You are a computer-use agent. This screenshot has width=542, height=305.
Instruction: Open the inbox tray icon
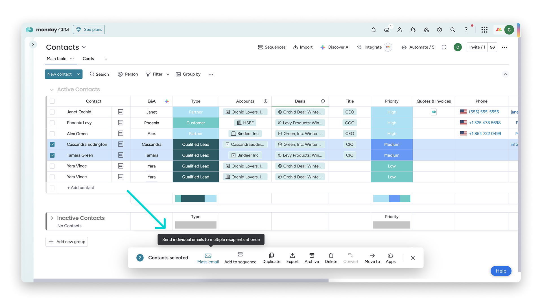click(387, 30)
